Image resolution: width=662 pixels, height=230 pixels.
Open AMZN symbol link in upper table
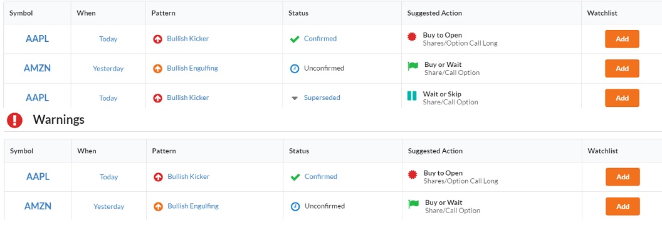coord(37,68)
